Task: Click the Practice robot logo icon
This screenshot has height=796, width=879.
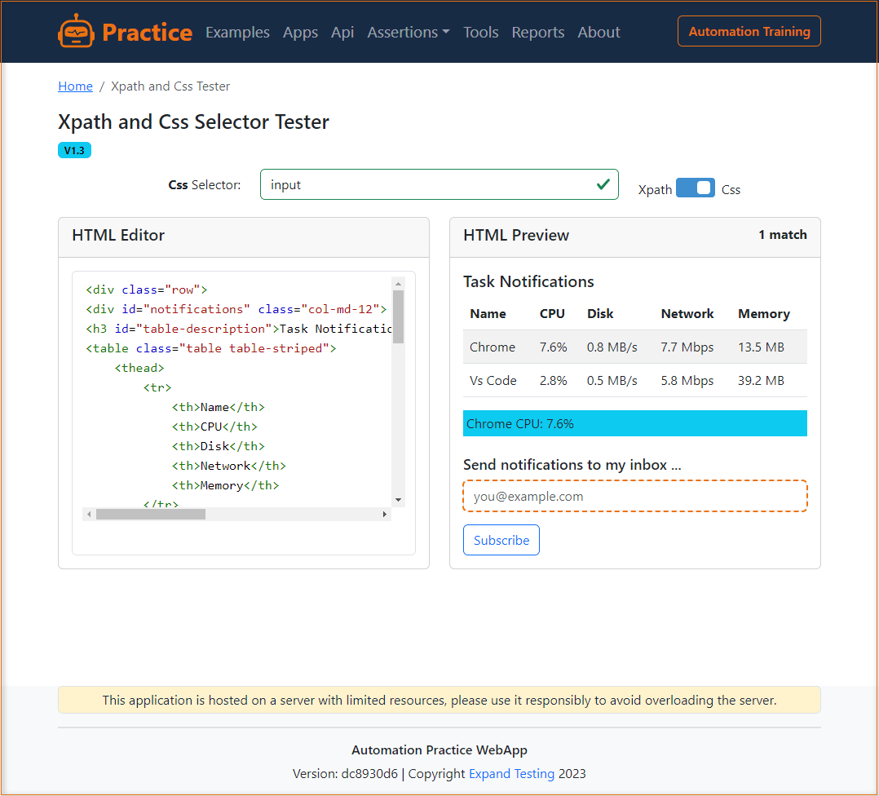Action: click(x=77, y=30)
